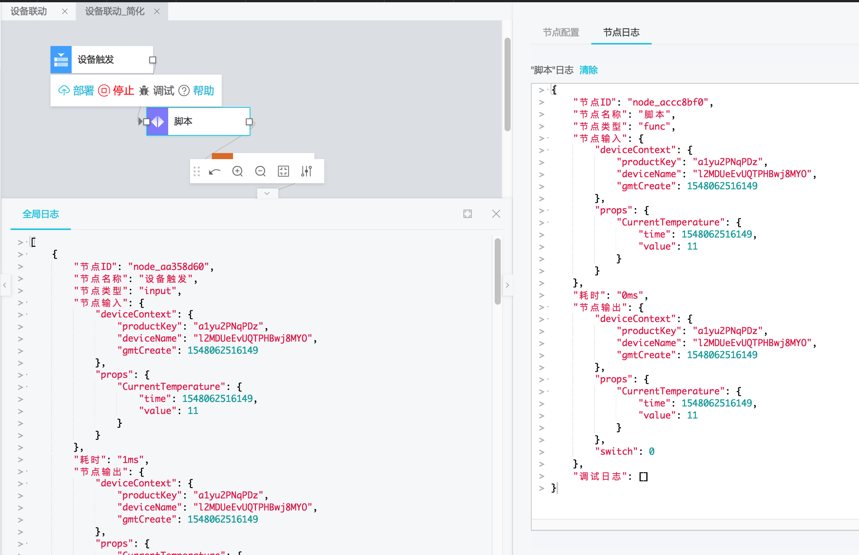
Task: Close the 全局日志 panel
Action: (496, 214)
